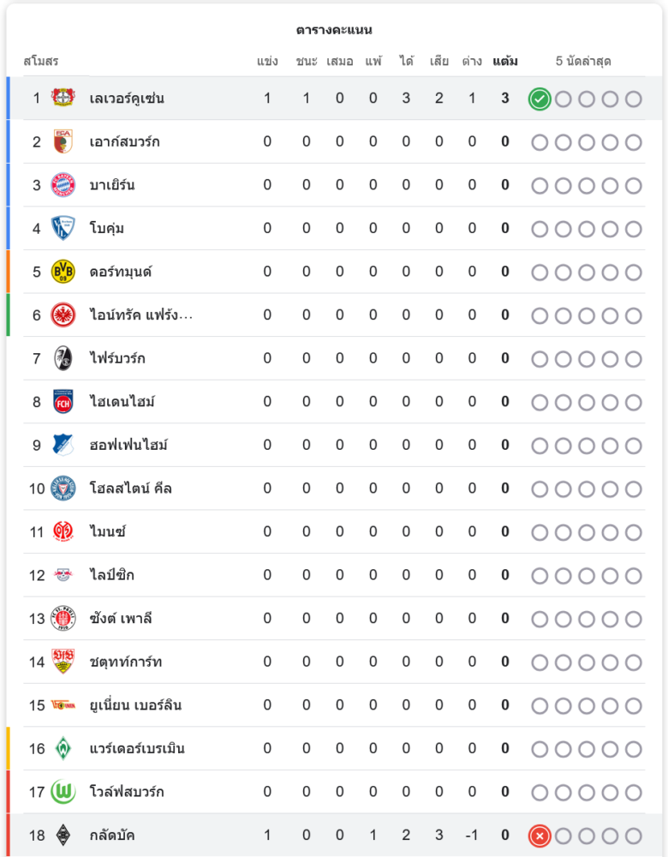This screenshot has height=857, width=668.
Task: Open the เลเวอร์คูเซ่น team link
Action: [x=127, y=99]
